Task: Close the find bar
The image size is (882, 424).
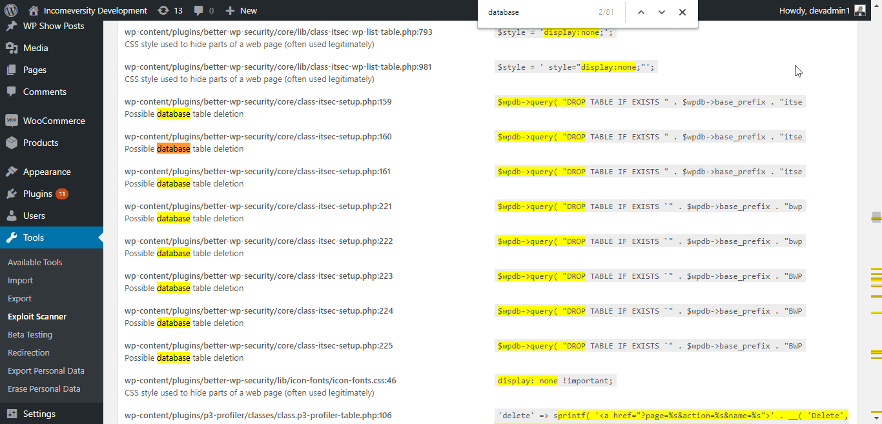Action: click(682, 12)
